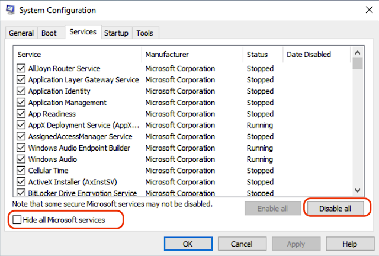The image size is (379, 256).
Task: Uncheck Application Identity service
Action: point(21,91)
